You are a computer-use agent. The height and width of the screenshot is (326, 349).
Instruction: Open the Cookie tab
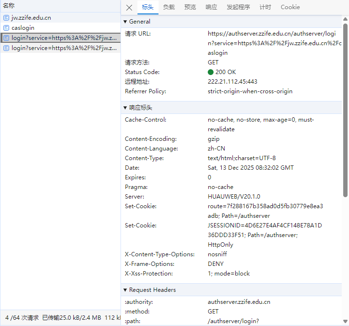click(290, 7)
